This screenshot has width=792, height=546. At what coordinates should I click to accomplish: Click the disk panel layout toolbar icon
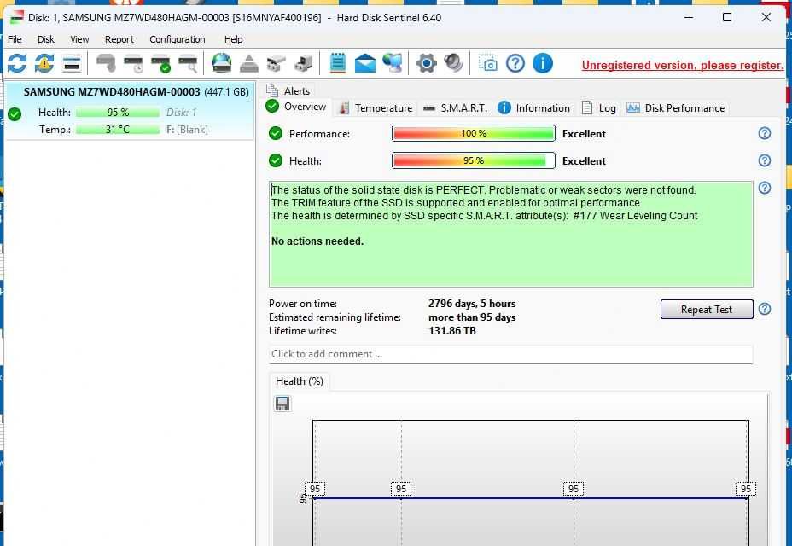pyautogui.click(x=73, y=64)
